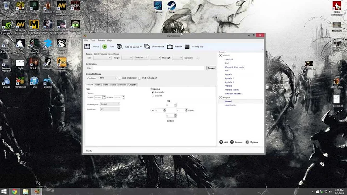Click the Add To Queue icon

(x=120, y=46)
